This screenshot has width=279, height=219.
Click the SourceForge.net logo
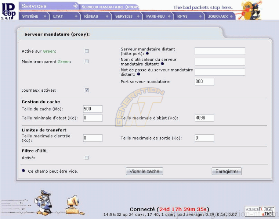tap(260, 211)
